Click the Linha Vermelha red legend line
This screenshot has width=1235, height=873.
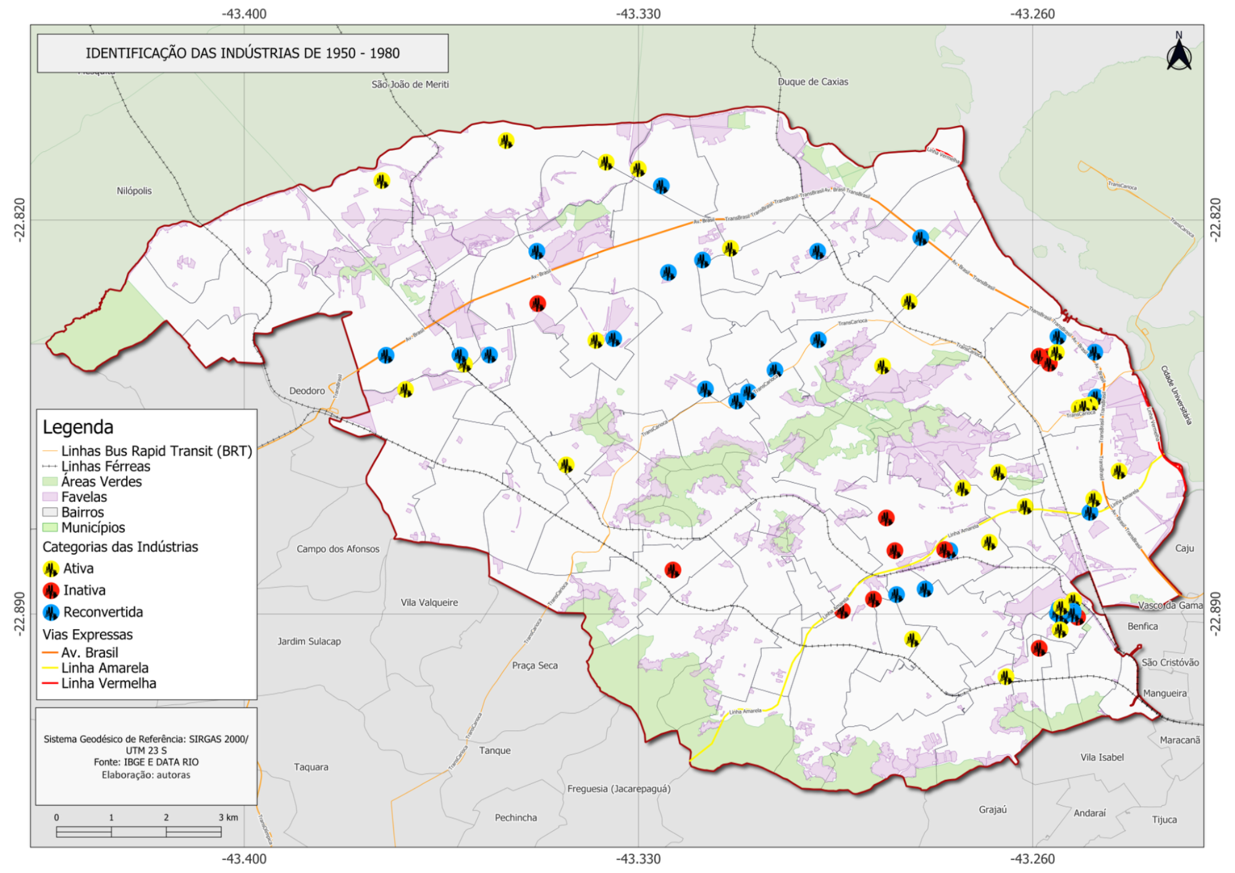pyautogui.click(x=50, y=683)
